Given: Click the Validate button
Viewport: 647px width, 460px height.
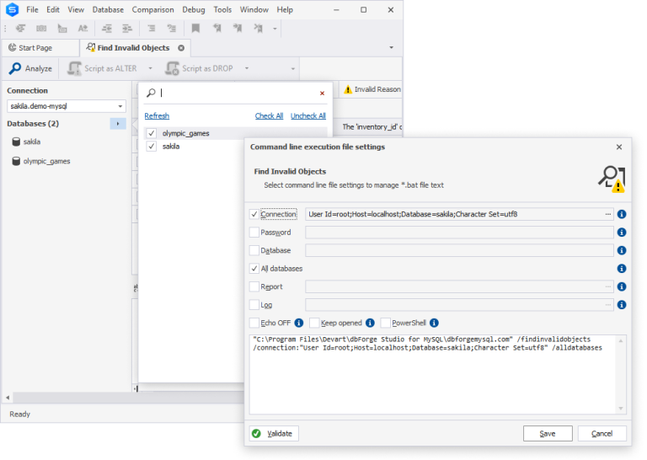Looking at the screenshot, I should [273, 433].
